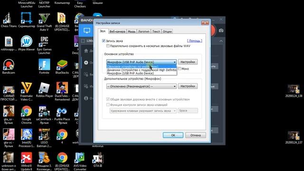Choose Микрофон (USB PnP Audio Device) list option
The height and width of the screenshot is (171, 304).
tap(142, 73)
